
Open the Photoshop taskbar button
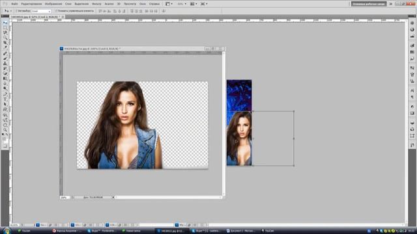pyautogui.click(x=171, y=231)
